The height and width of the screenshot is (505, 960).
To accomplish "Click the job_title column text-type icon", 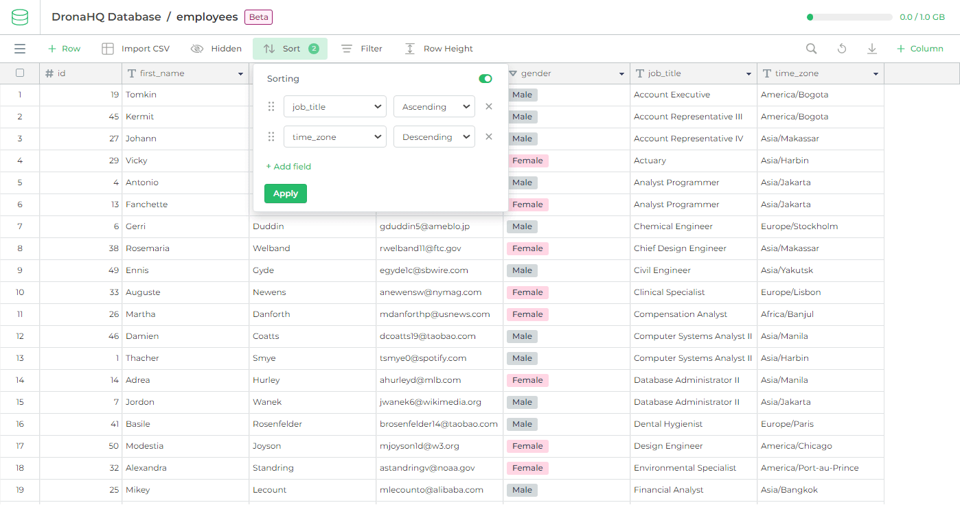I will (640, 73).
